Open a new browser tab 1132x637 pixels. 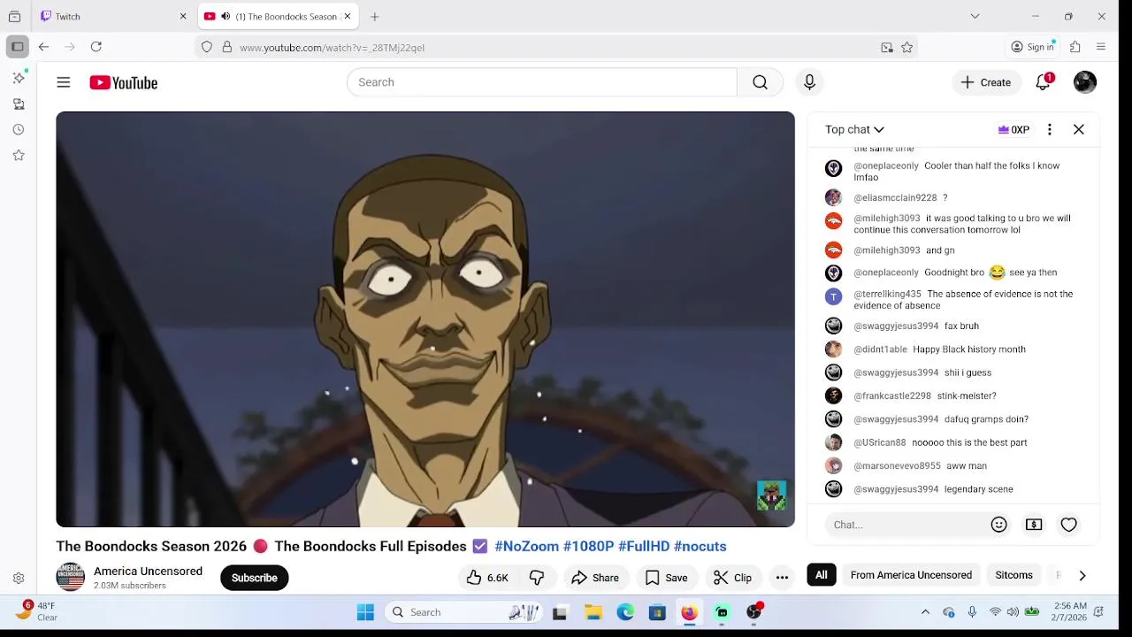[375, 16]
